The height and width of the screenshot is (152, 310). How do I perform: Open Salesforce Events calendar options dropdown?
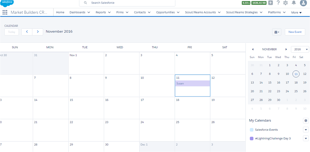(x=306, y=130)
